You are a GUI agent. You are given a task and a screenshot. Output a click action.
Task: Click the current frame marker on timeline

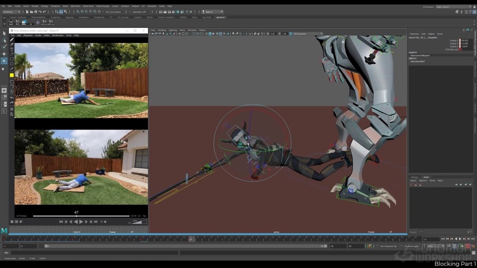191,239
